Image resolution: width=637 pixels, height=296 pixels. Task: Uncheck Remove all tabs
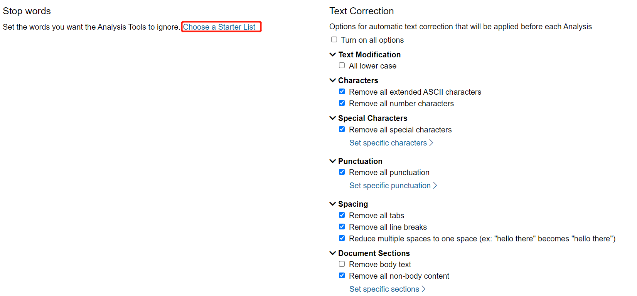342,215
